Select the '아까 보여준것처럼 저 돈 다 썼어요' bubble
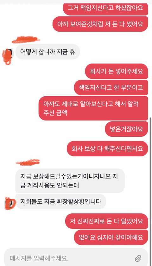 point(100,24)
